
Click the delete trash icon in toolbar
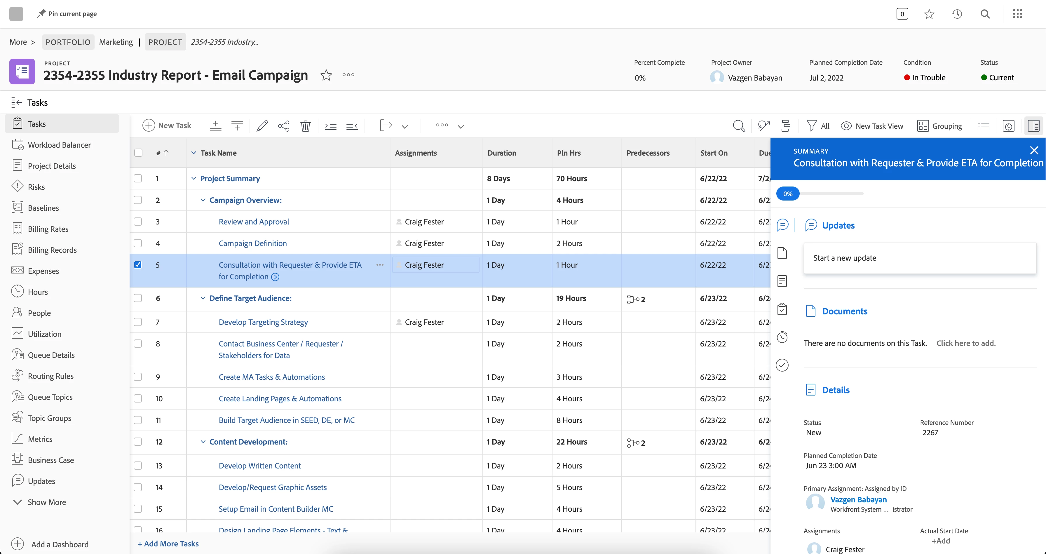coord(305,126)
